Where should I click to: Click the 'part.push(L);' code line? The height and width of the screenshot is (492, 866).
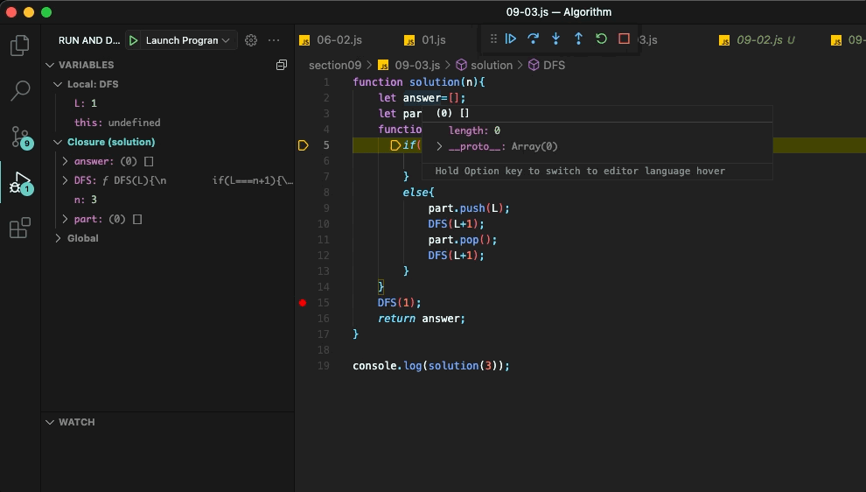[469, 208]
